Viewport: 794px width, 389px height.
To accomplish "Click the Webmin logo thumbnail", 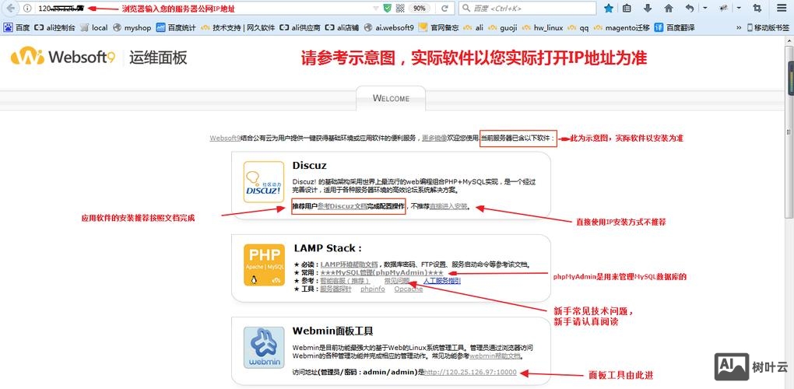I will pyautogui.click(x=264, y=348).
